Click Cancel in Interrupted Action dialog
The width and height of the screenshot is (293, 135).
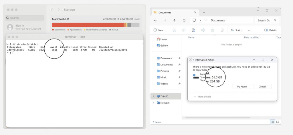pyautogui.click(x=262, y=86)
